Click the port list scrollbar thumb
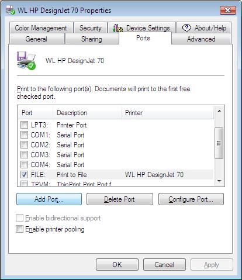 [x=219, y=143]
